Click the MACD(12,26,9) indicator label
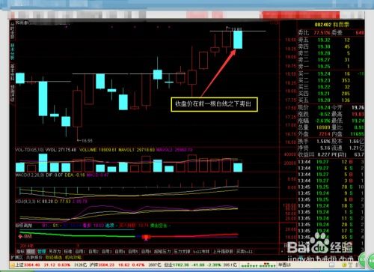Viewport: 374px width, 272px height. (30, 175)
